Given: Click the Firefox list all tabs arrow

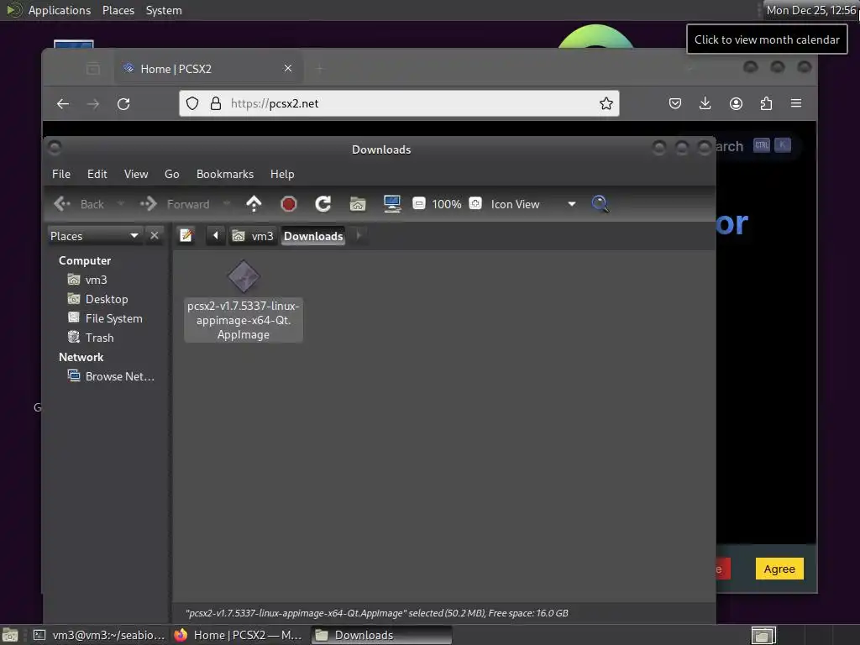Looking at the screenshot, I should [690, 69].
